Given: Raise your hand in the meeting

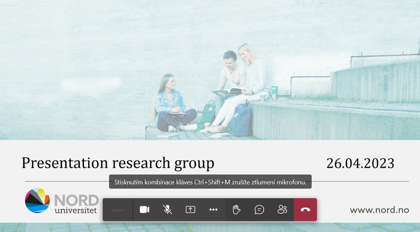Looking at the screenshot, I should pos(237,209).
